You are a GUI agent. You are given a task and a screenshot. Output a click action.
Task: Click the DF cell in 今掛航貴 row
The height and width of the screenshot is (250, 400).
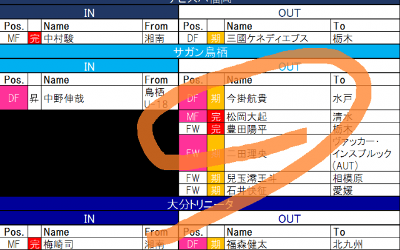193,98
